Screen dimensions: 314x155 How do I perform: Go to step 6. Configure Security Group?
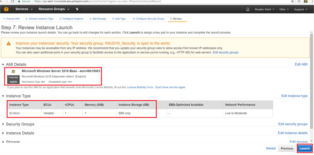pyautogui.click(x=149, y=19)
